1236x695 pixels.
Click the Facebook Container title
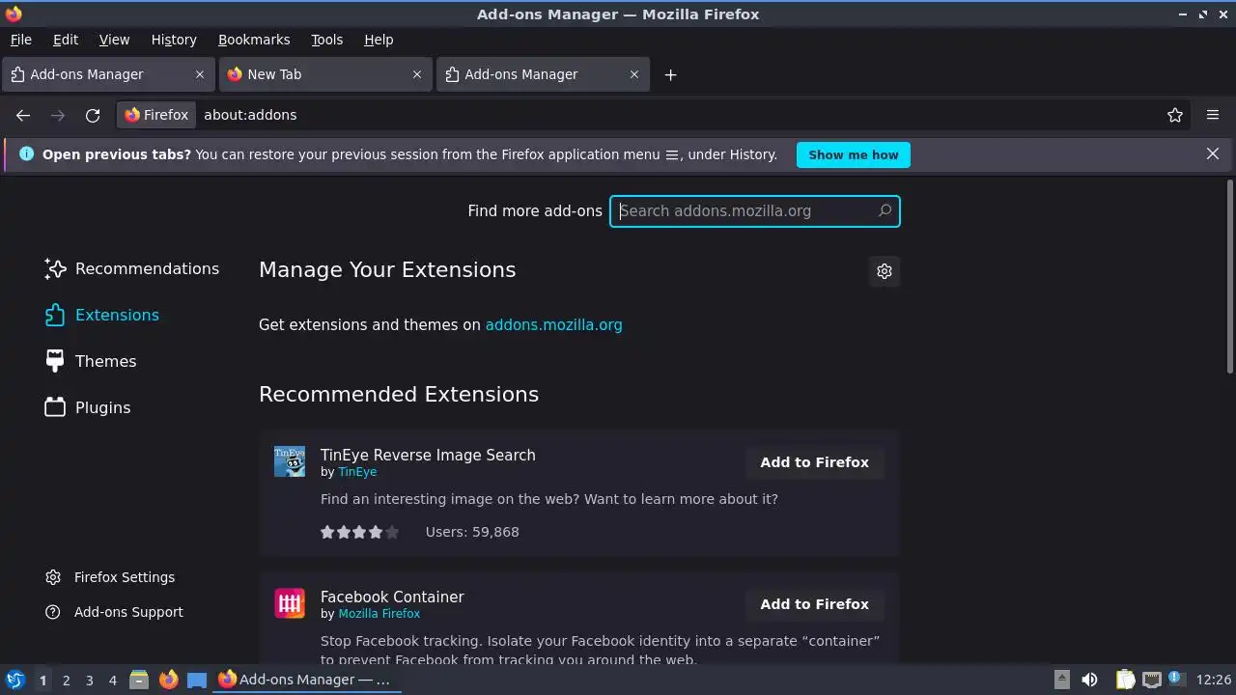click(392, 597)
